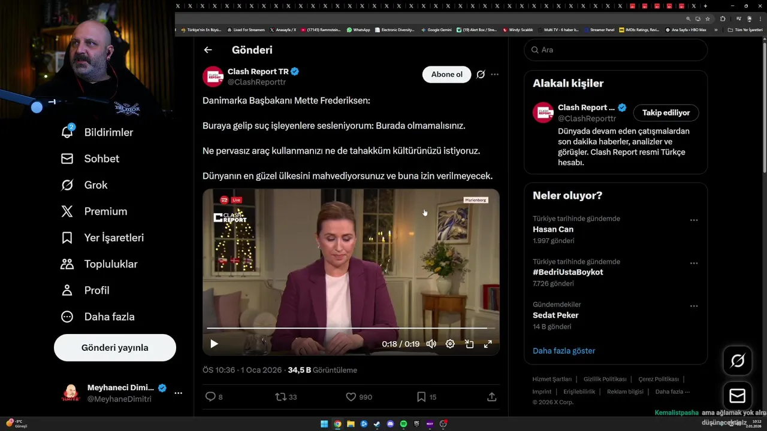Viewport: 767px width, 431px height.
Task: Click Clash Report TR avatar on the post
Action: (213, 77)
